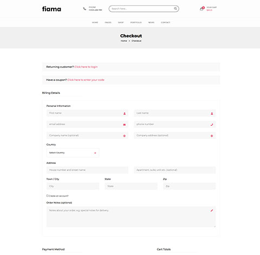Click user icon in First name field
This screenshot has width=260, height=255.
coord(125,113)
